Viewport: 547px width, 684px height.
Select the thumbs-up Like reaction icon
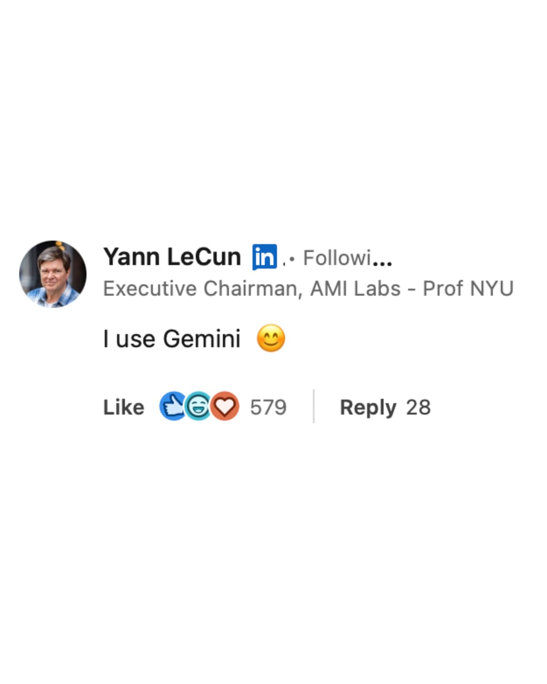[x=173, y=406]
